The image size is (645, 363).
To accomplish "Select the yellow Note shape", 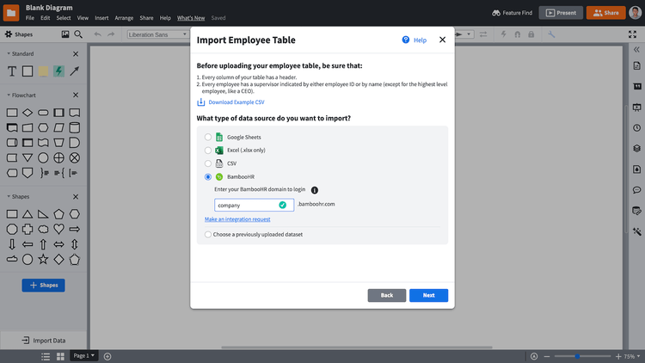I will point(43,71).
